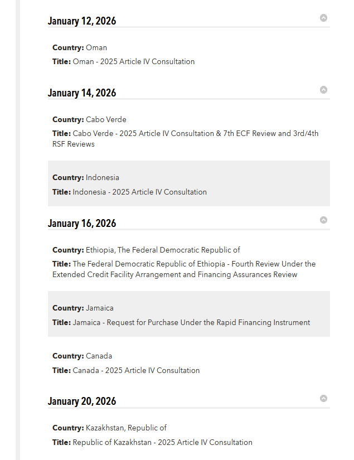This screenshot has height=460, width=354.
Task: Click the Country: Cabo Verde line
Action: tap(89, 120)
